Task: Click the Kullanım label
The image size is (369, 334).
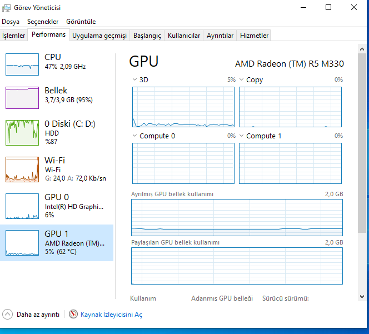Action: point(143,298)
